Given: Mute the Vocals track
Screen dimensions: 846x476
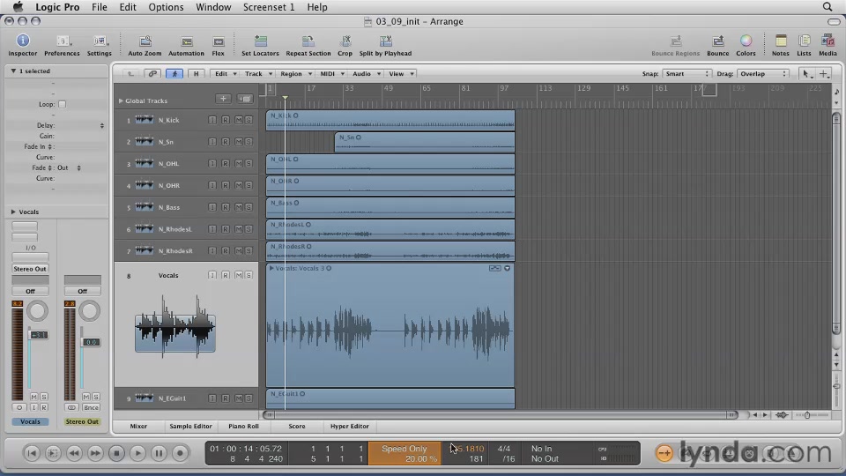Looking at the screenshot, I should tap(239, 275).
